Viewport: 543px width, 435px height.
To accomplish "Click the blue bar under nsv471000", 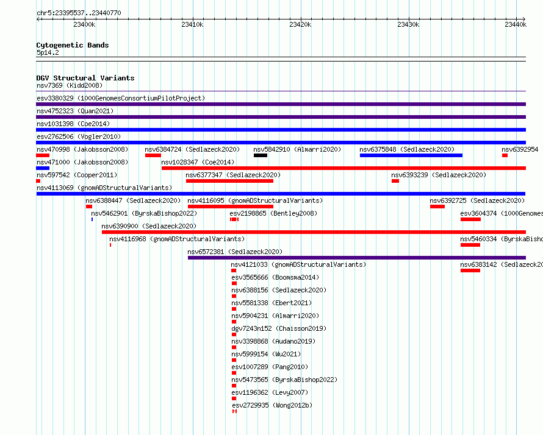I will point(43,168).
